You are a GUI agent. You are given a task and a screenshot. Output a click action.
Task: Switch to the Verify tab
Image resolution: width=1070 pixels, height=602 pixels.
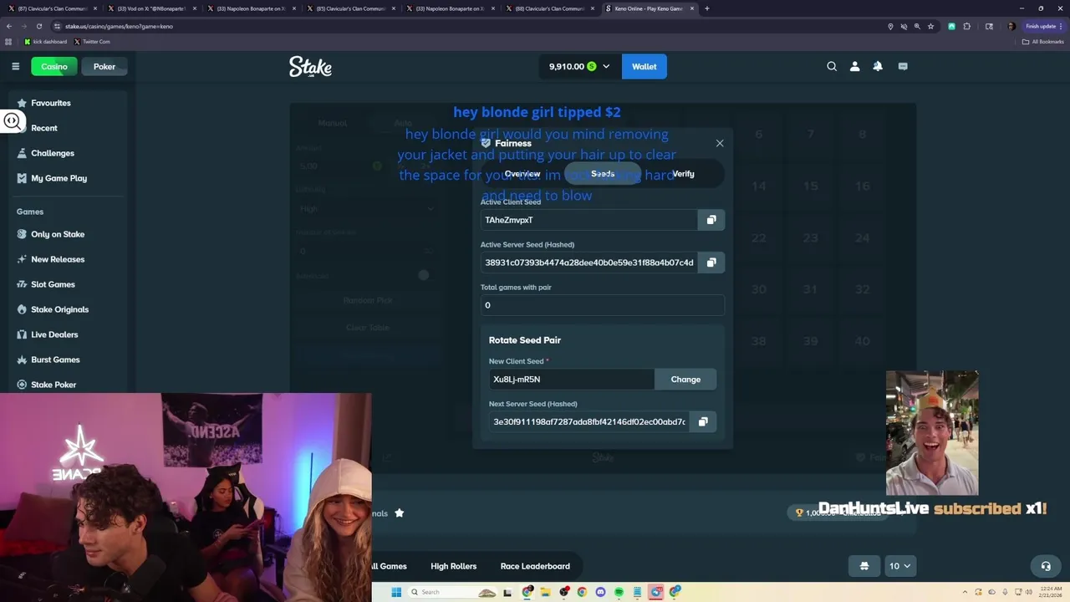(684, 174)
